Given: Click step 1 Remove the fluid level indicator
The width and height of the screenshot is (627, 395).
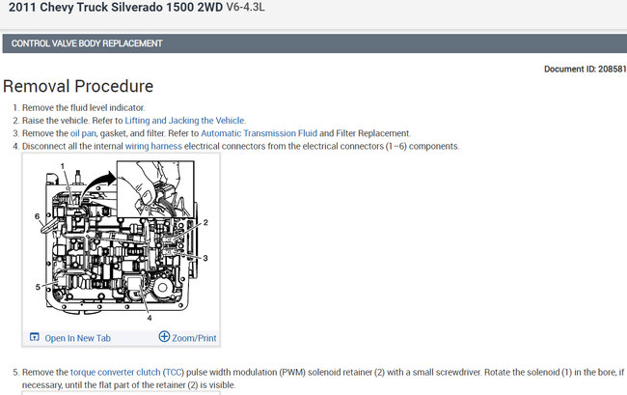Looking at the screenshot, I should (x=83, y=107).
